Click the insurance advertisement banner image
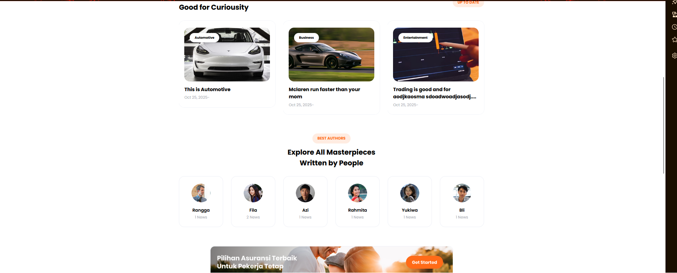This screenshot has height=273, width=677. click(x=331, y=259)
